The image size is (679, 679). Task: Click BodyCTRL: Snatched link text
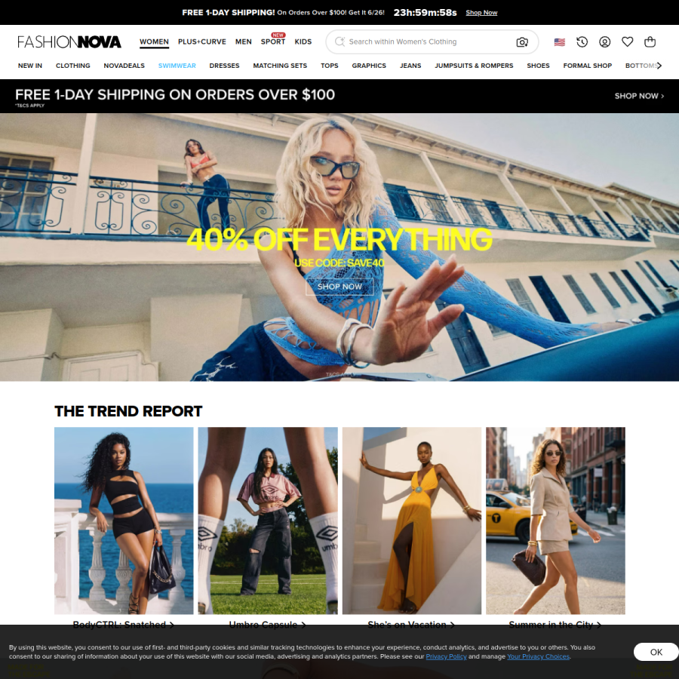coord(124,625)
